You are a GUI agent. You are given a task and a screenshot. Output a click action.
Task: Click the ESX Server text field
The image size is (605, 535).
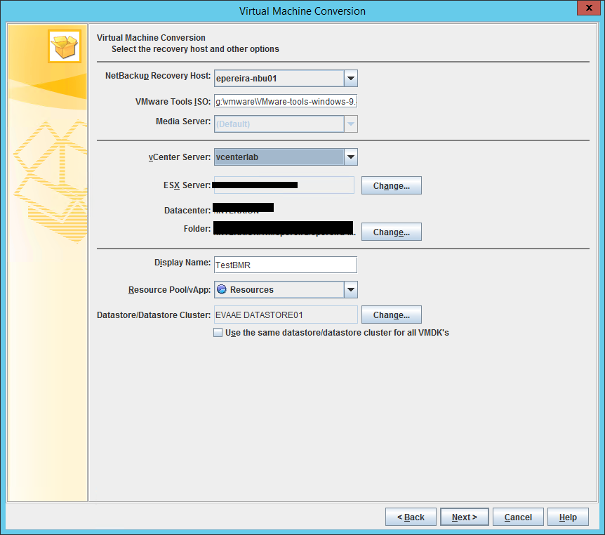click(284, 185)
